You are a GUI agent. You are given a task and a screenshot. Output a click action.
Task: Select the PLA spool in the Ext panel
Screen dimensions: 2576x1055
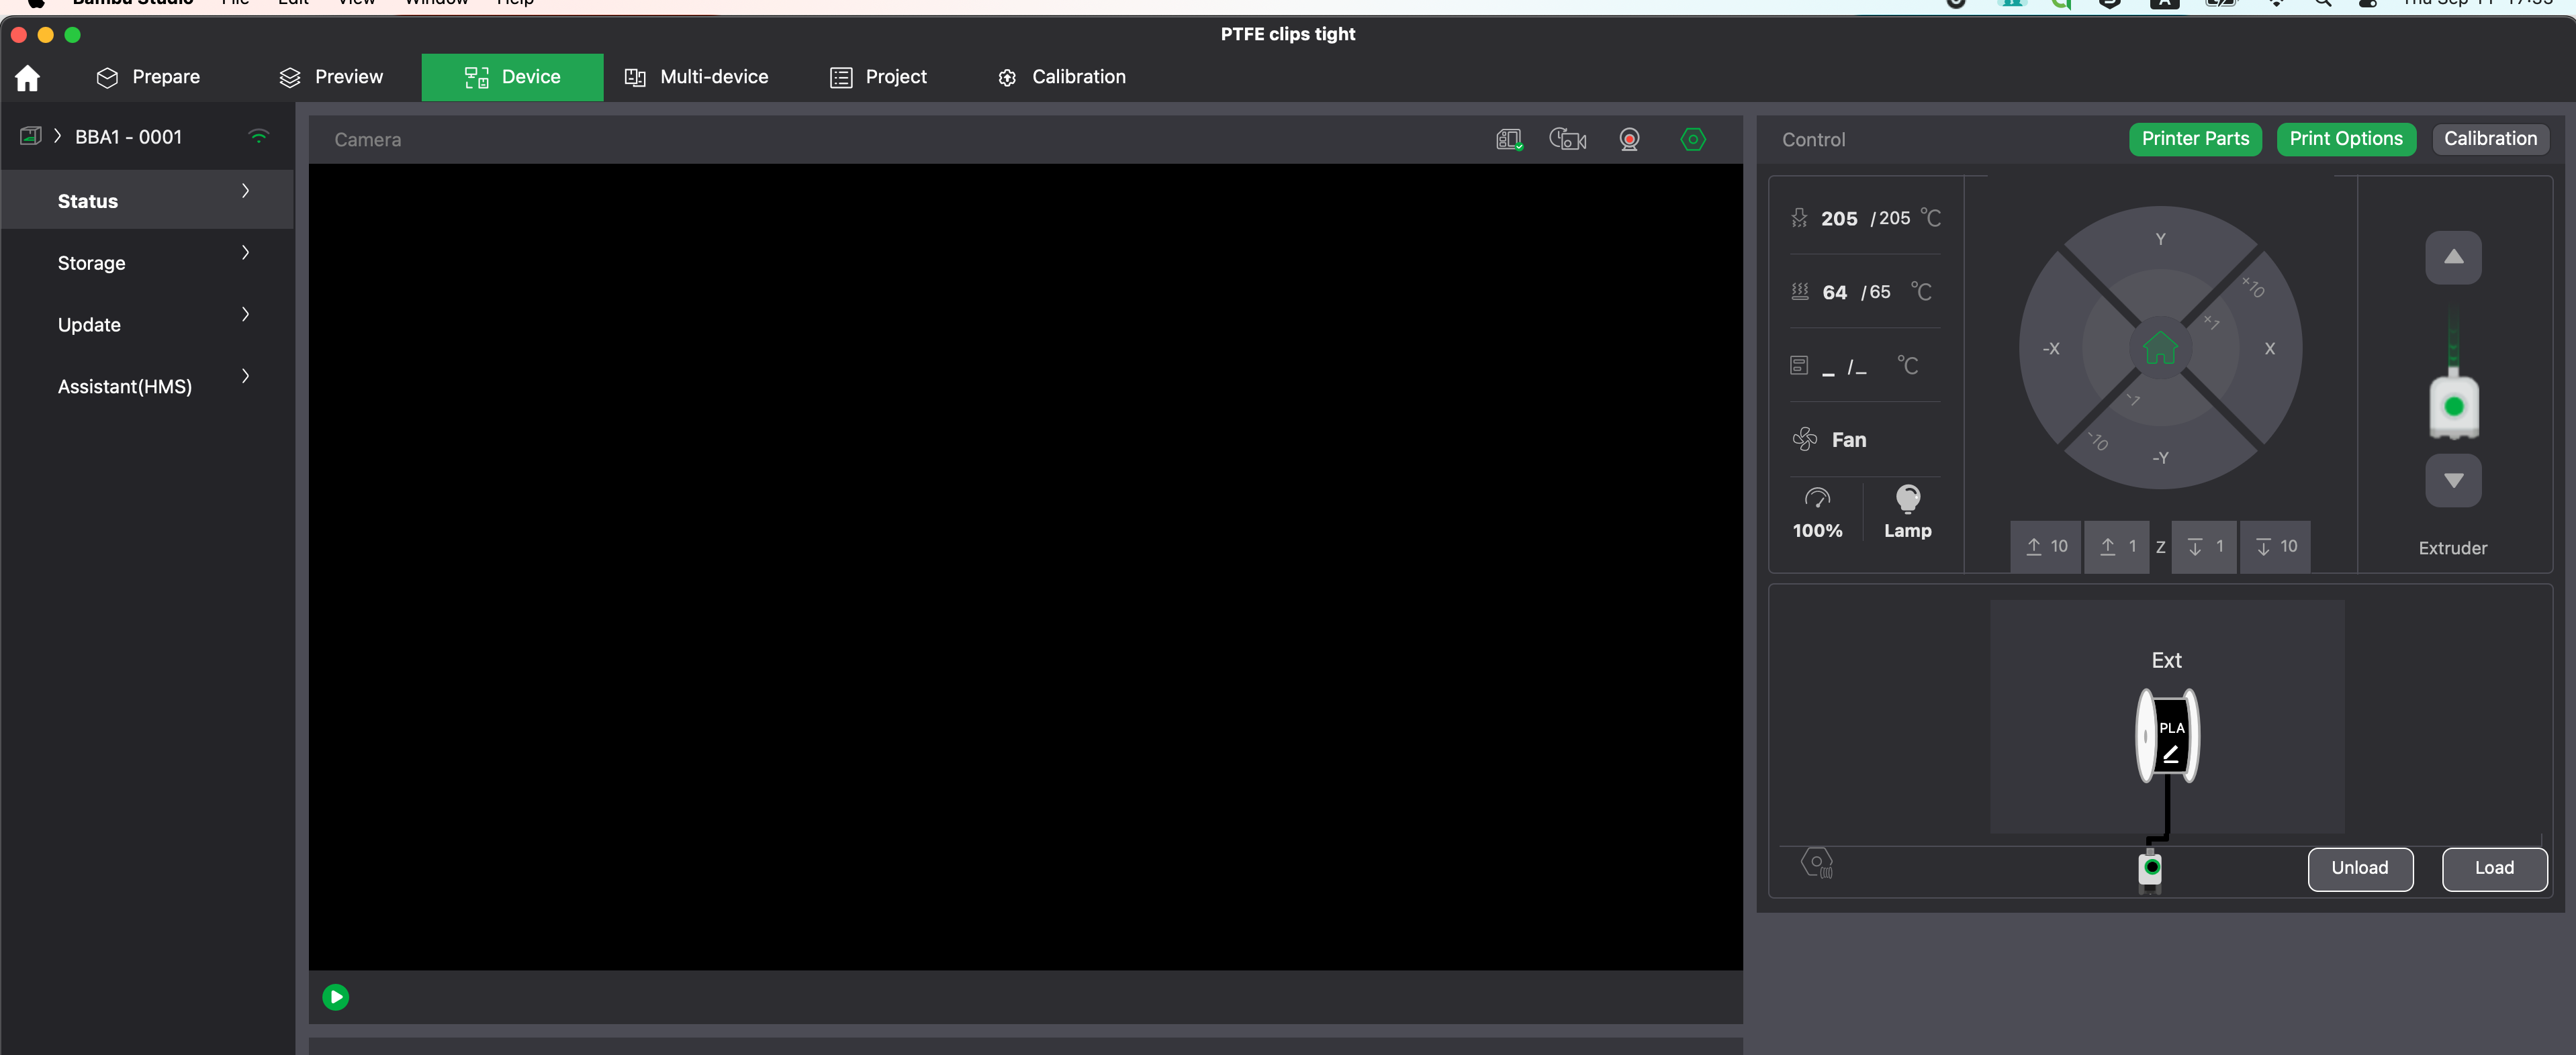[2167, 734]
